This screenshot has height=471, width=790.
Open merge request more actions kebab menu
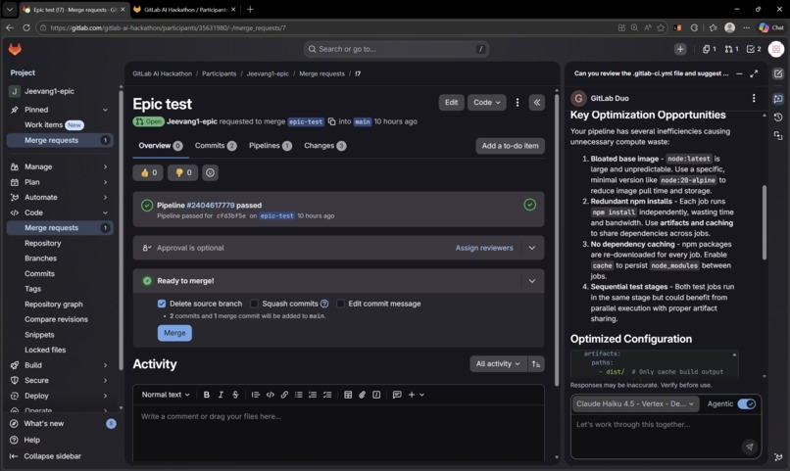(518, 102)
